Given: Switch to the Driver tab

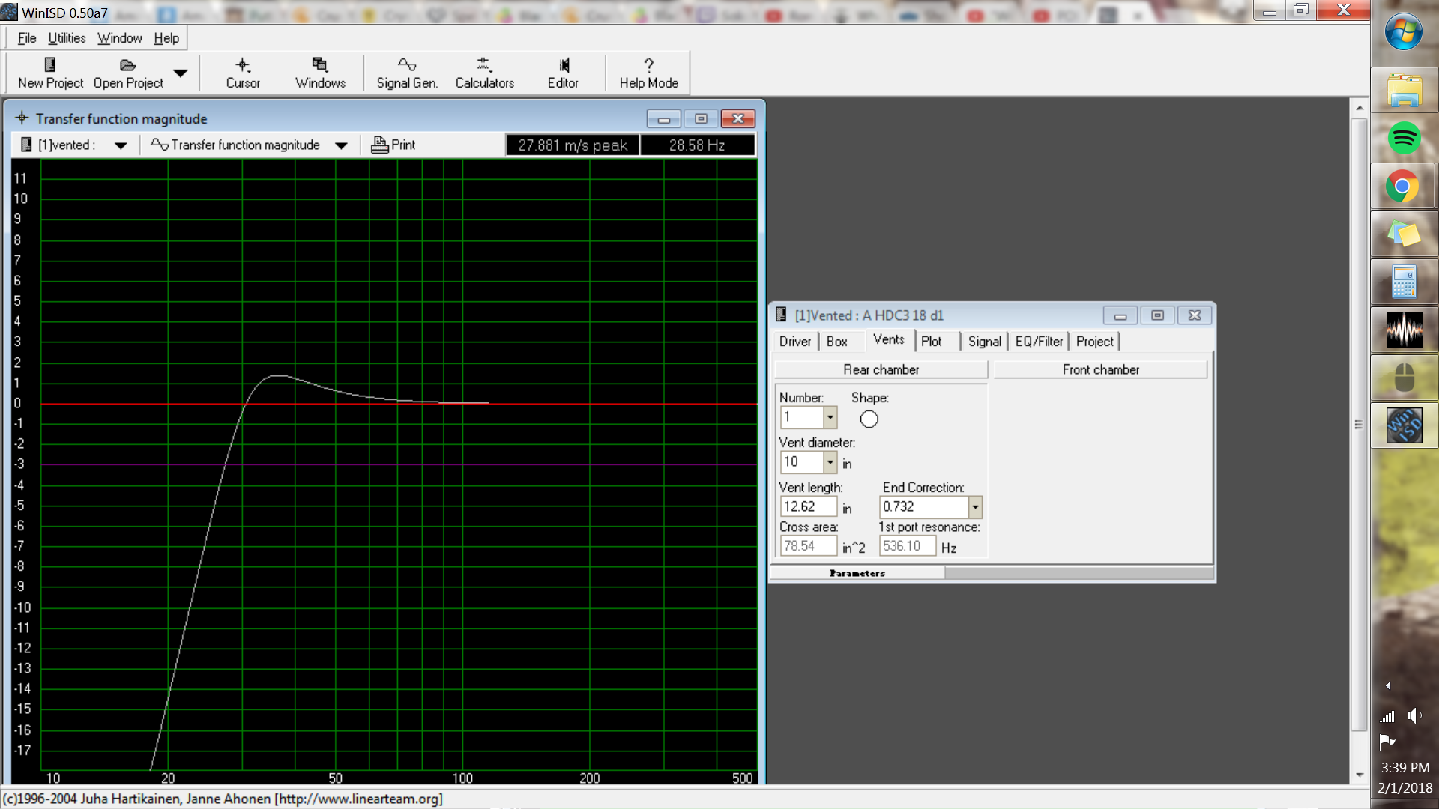Looking at the screenshot, I should coord(794,342).
